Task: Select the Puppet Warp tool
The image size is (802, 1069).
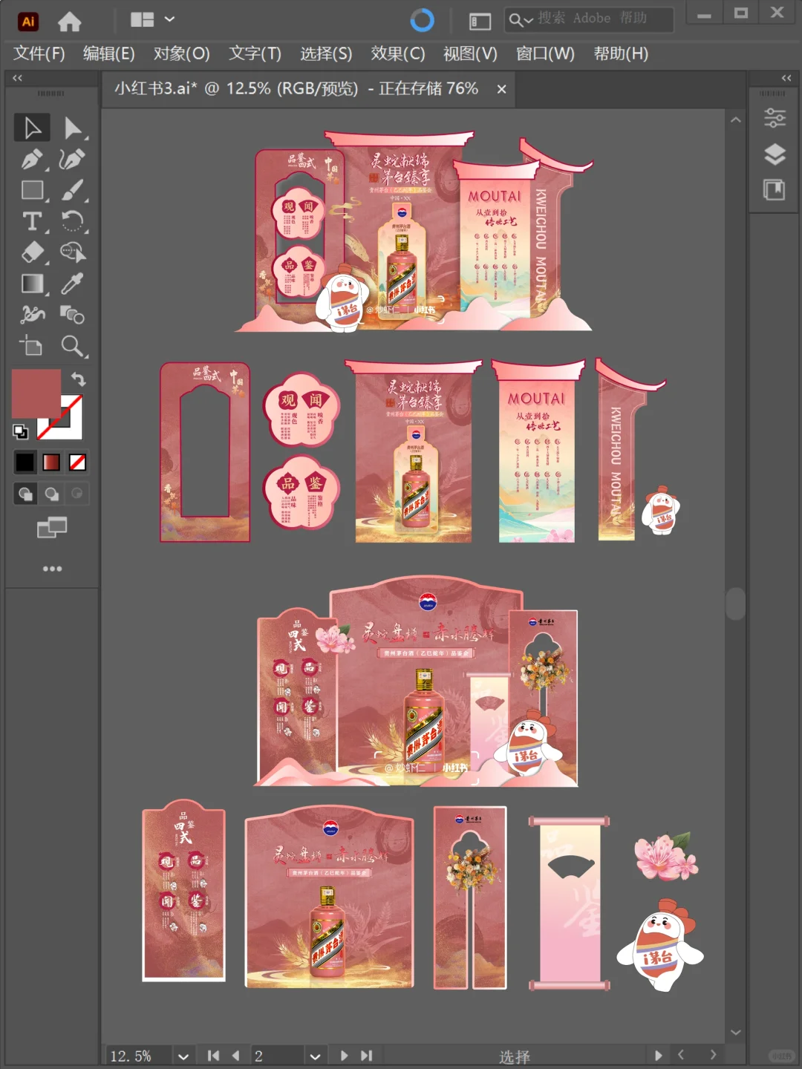Action: tap(32, 315)
